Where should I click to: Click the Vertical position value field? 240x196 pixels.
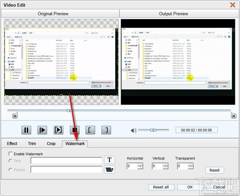[x=157, y=166]
